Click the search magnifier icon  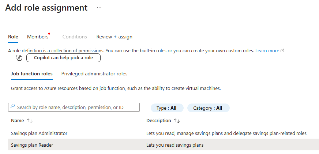point(12,107)
